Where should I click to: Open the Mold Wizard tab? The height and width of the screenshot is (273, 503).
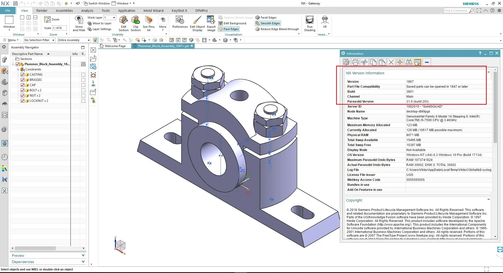coord(153,10)
